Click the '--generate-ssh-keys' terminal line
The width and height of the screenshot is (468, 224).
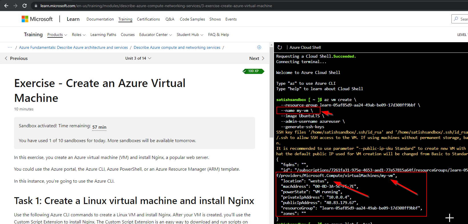[x=302, y=127]
